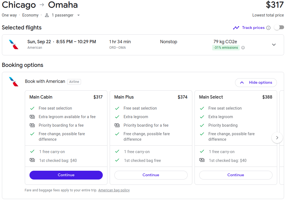Click the emissions info icon beside -31% badge

click(243, 48)
